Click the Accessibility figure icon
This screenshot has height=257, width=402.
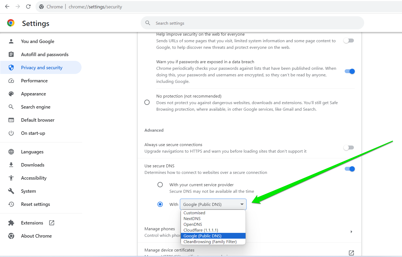pos(11,178)
